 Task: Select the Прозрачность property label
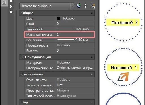(37, 45)
